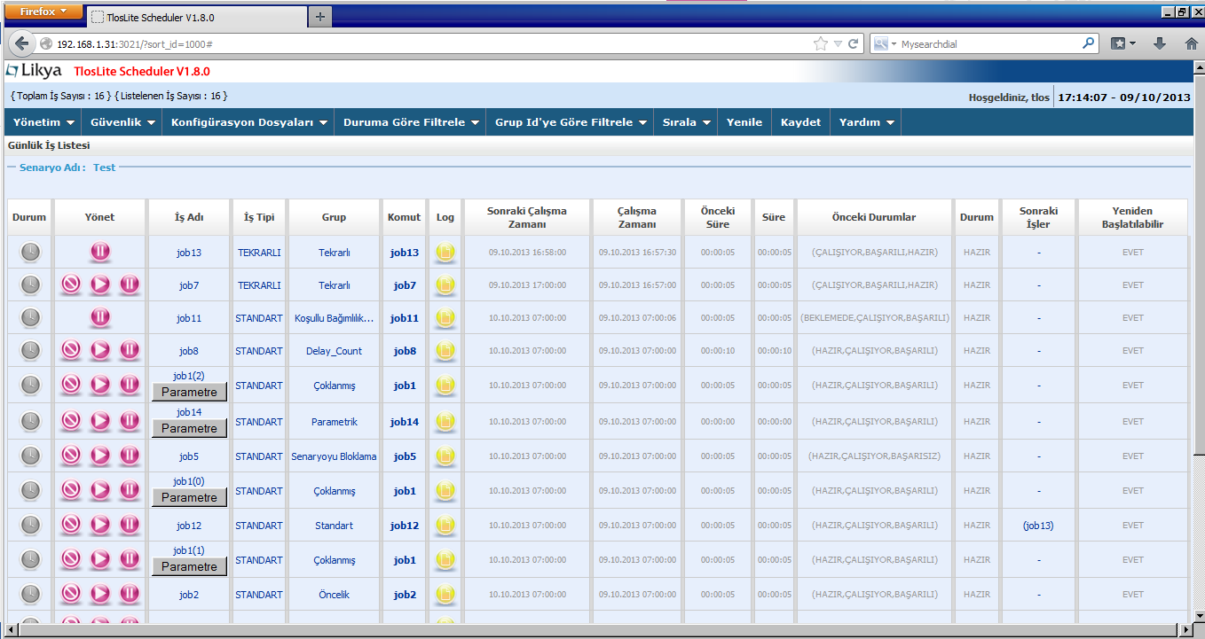Open log icon in the job14 row
This screenshot has width=1205, height=639.
[x=445, y=421]
